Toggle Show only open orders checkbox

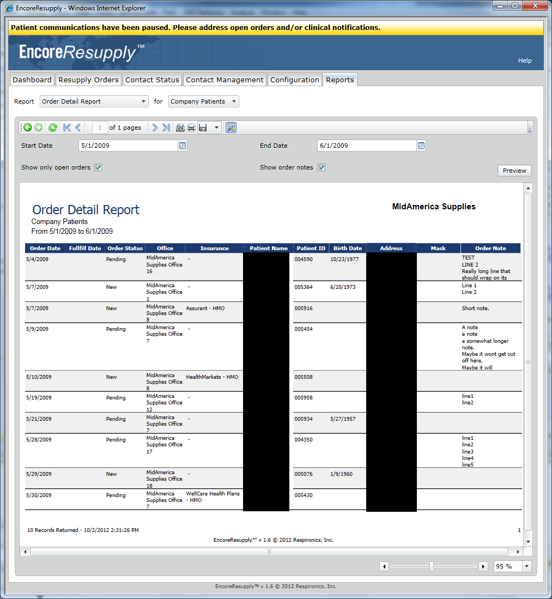pyautogui.click(x=98, y=167)
